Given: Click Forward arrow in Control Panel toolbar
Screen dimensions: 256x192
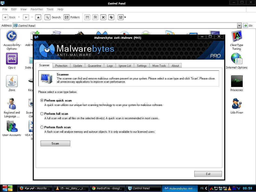Looking at the screenshot, I should point(26,17).
